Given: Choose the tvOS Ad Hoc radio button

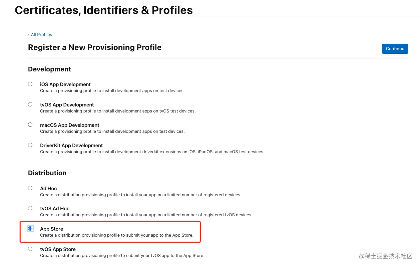Looking at the screenshot, I should click(x=30, y=208).
